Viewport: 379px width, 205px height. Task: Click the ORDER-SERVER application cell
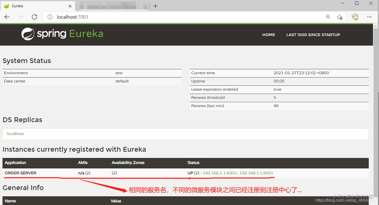21,173
